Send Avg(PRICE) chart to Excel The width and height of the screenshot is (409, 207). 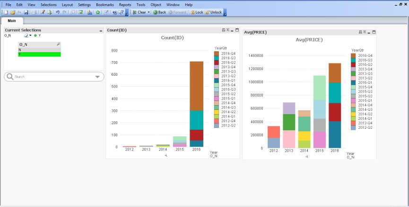click(x=365, y=32)
